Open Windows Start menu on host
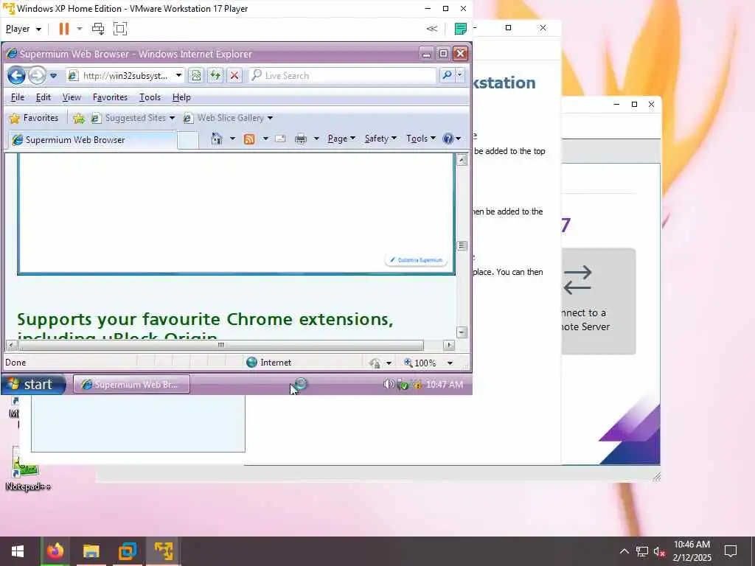 18,551
